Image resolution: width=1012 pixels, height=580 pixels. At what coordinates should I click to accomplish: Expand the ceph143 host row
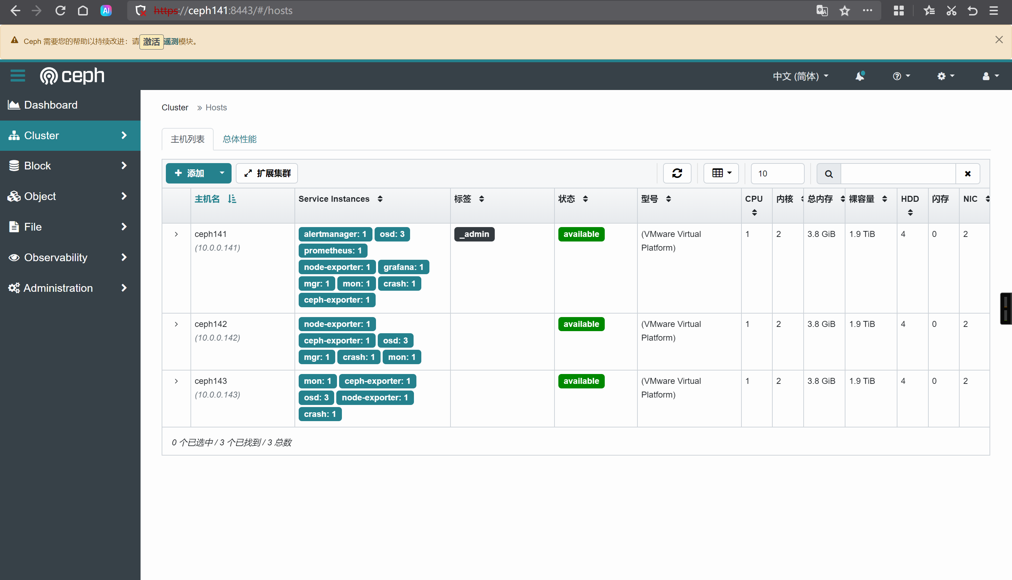[176, 381]
